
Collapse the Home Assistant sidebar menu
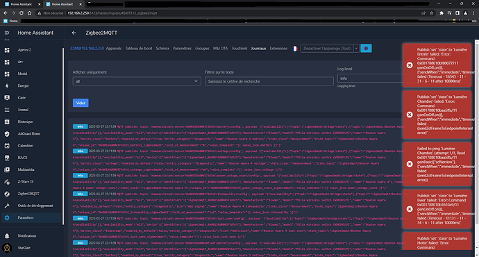(7, 33)
